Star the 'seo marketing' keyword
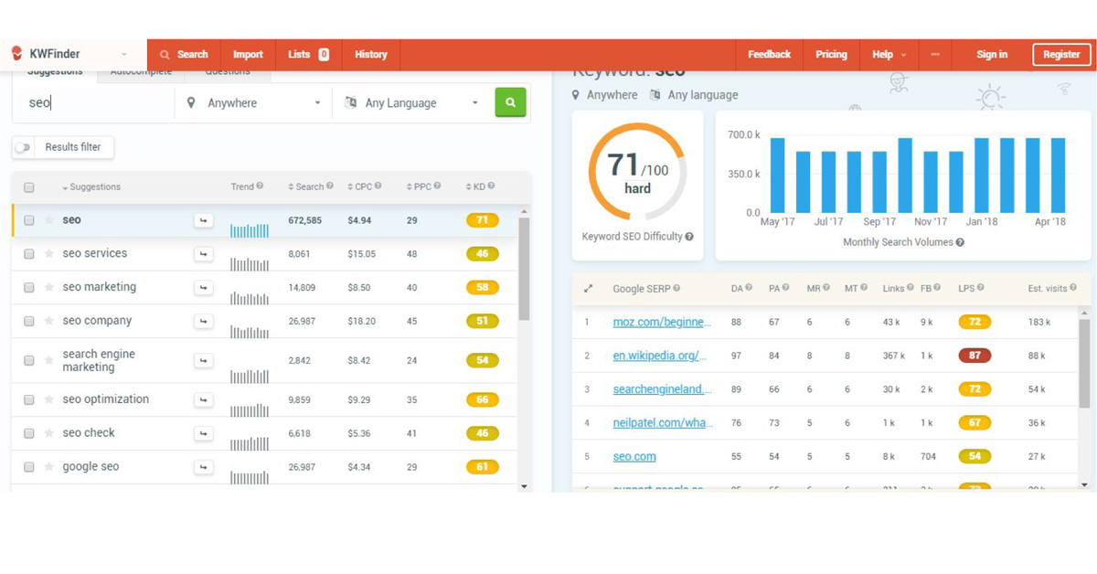 49,288
